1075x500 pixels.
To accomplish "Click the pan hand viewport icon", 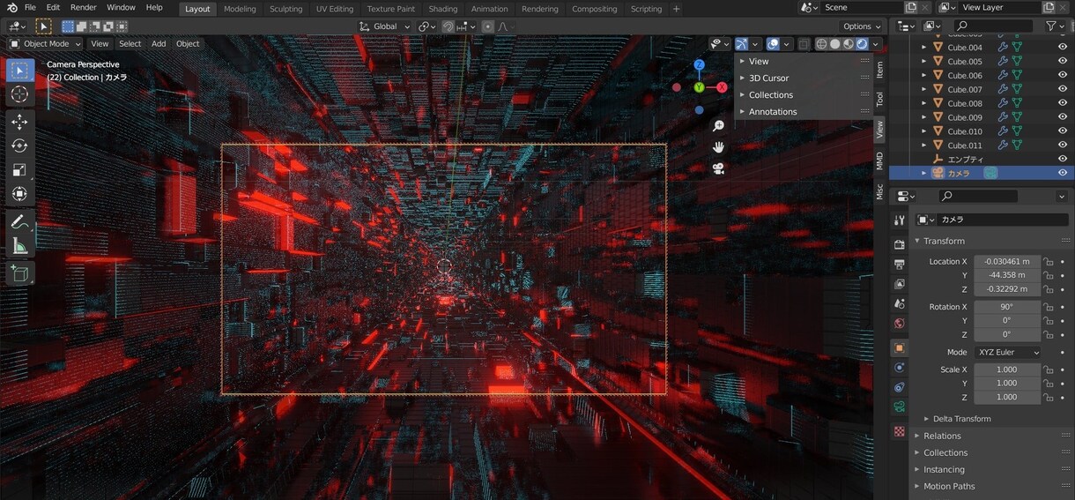I will tap(719, 147).
